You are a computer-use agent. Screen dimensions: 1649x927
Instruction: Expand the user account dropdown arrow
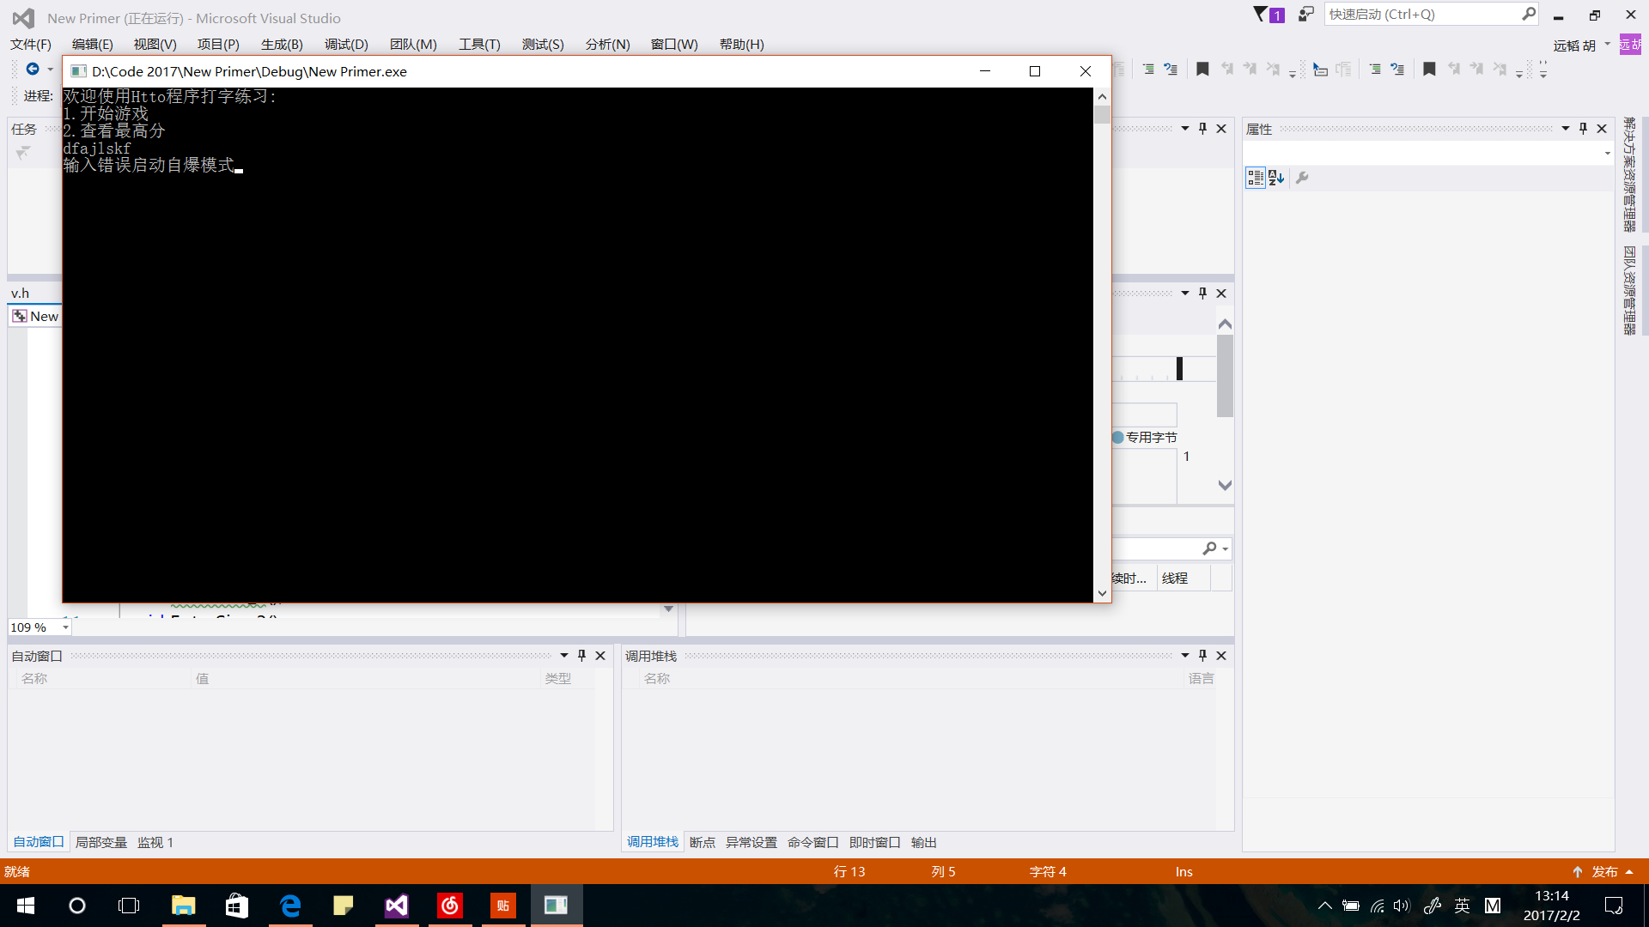point(1608,45)
